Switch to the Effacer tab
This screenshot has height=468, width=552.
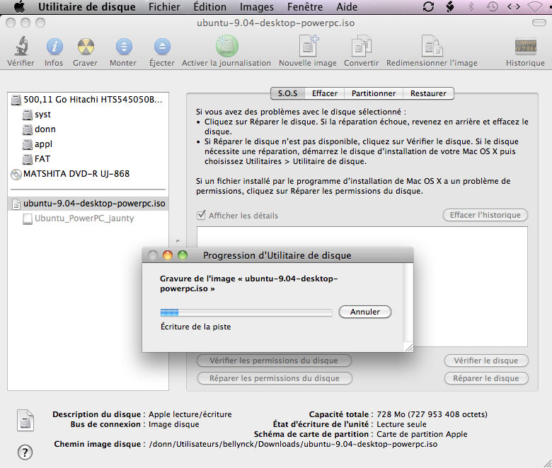pyautogui.click(x=325, y=93)
